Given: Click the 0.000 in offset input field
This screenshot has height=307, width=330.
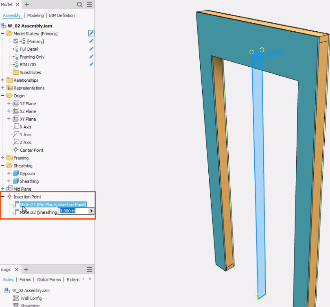Looking at the screenshot, I should (x=72, y=211).
